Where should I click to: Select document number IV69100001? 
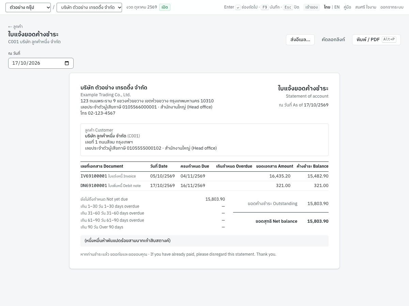pos(94,176)
